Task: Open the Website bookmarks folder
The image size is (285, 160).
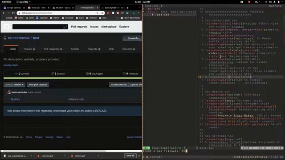Action: point(91,18)
